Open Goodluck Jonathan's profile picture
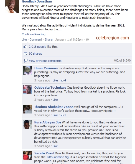135x164 pixels. (12, 6)
